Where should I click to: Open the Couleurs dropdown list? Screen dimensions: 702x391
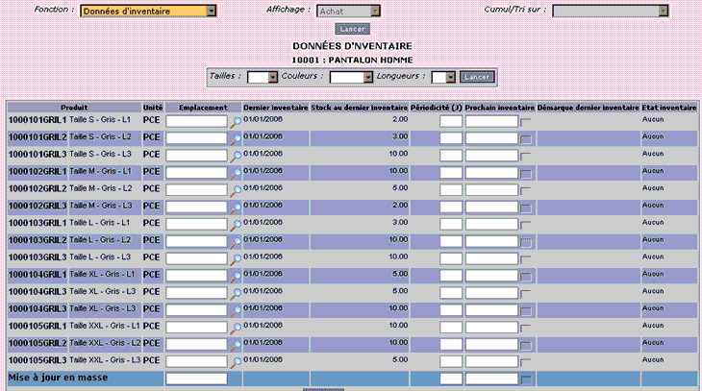tap(351, 78)
